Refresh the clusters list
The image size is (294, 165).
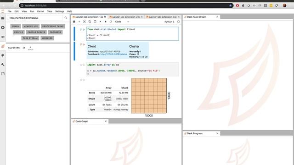pyautogui.click(x=24, y=48)
